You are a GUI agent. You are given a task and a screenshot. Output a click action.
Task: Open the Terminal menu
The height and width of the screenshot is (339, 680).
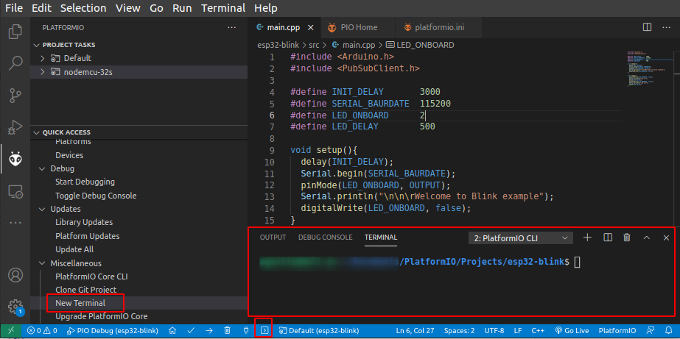tap(223, 8)
